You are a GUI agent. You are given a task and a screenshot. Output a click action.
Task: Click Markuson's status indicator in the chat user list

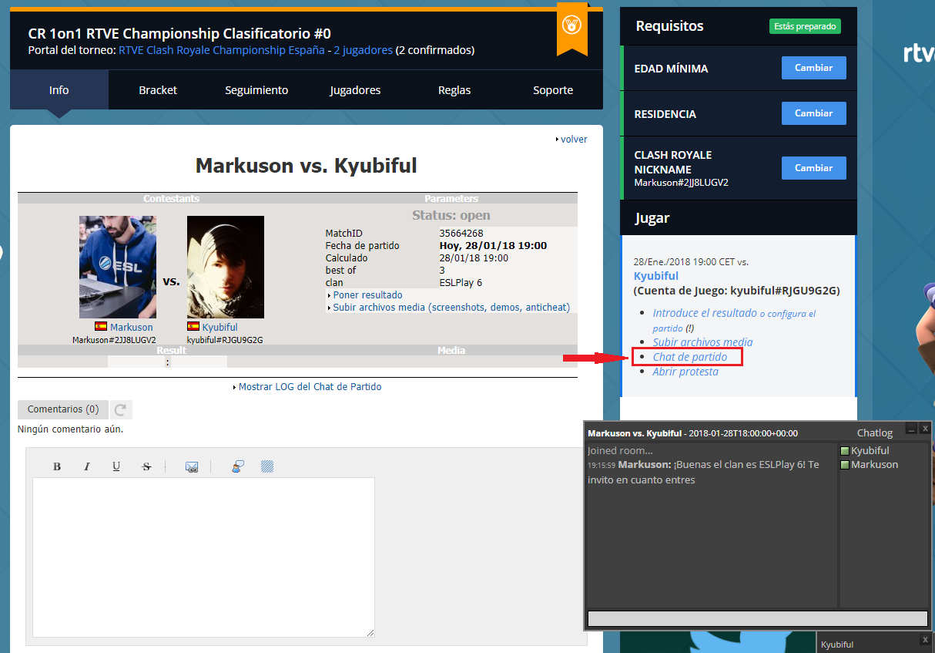845,465
